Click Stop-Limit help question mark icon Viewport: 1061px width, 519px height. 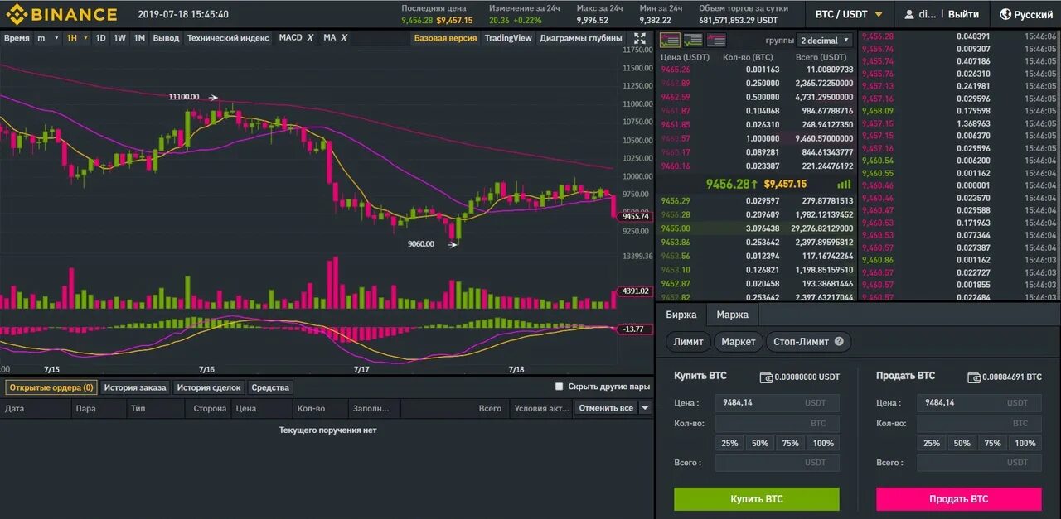[x=839, y=341]
